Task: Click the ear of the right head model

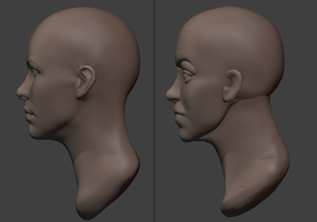Action: coord(233,86)
